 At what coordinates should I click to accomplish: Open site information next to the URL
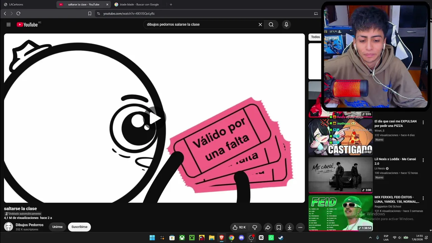[98, 13]
